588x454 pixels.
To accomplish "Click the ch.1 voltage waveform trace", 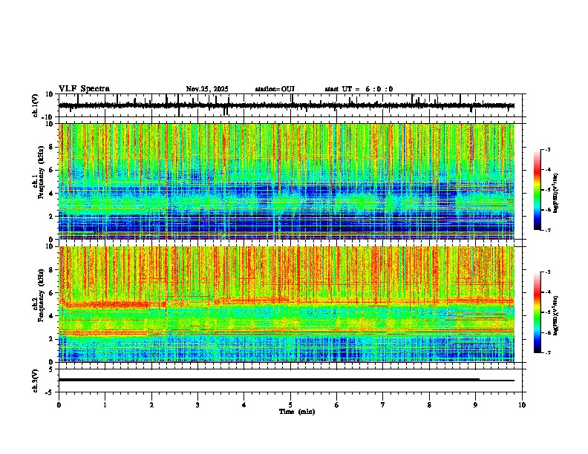I will tap(286, 105).
